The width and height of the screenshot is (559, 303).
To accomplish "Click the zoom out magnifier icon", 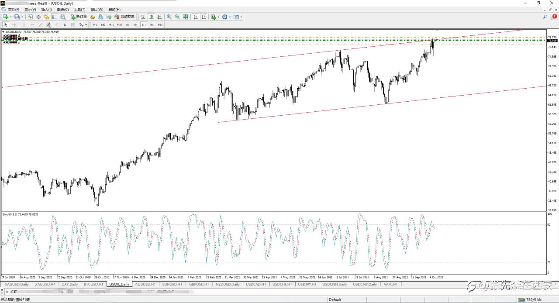I will click(177, 17).
